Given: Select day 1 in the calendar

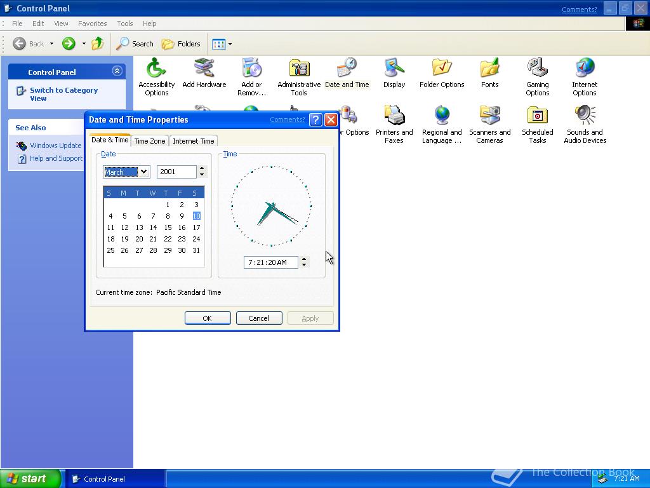Looking at the screenshot, I should click(168, 205).
